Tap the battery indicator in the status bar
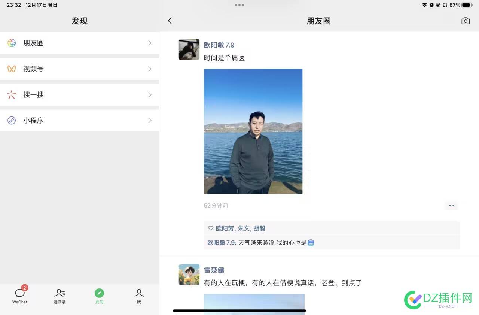The image size is (479, 315). click(467, 5)
